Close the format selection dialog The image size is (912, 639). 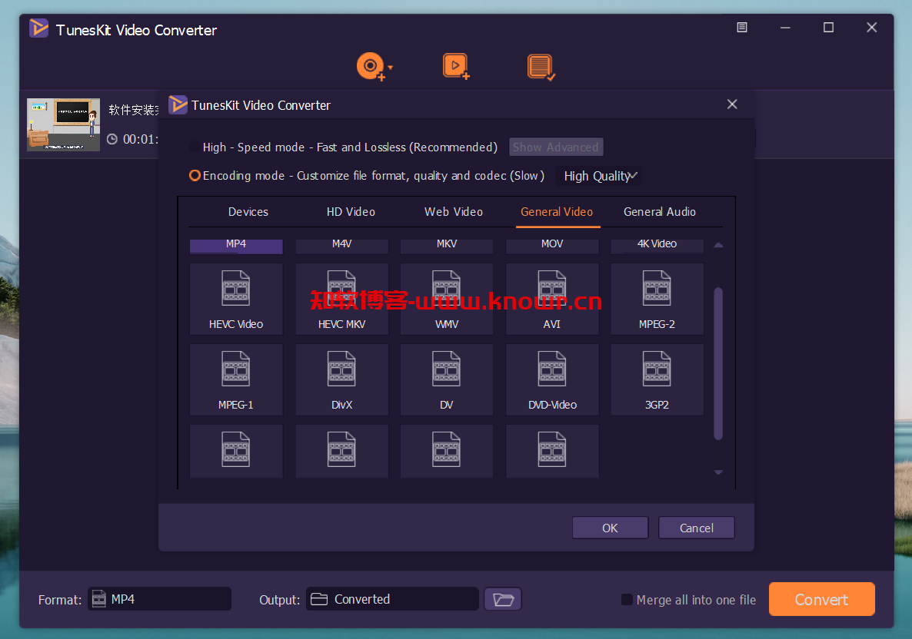(732, 104)
